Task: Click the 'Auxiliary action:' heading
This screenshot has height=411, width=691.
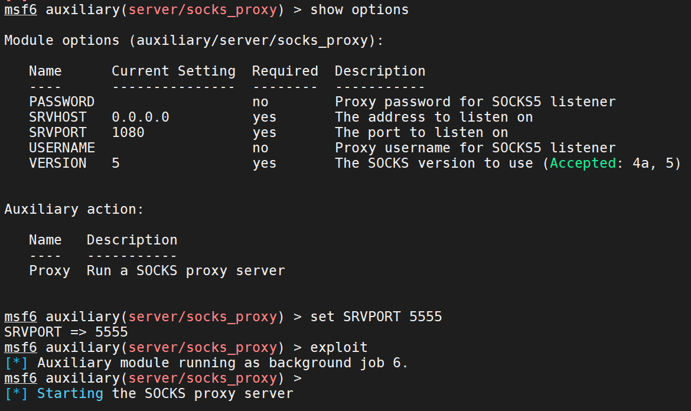Action: (x=74, y=209)
